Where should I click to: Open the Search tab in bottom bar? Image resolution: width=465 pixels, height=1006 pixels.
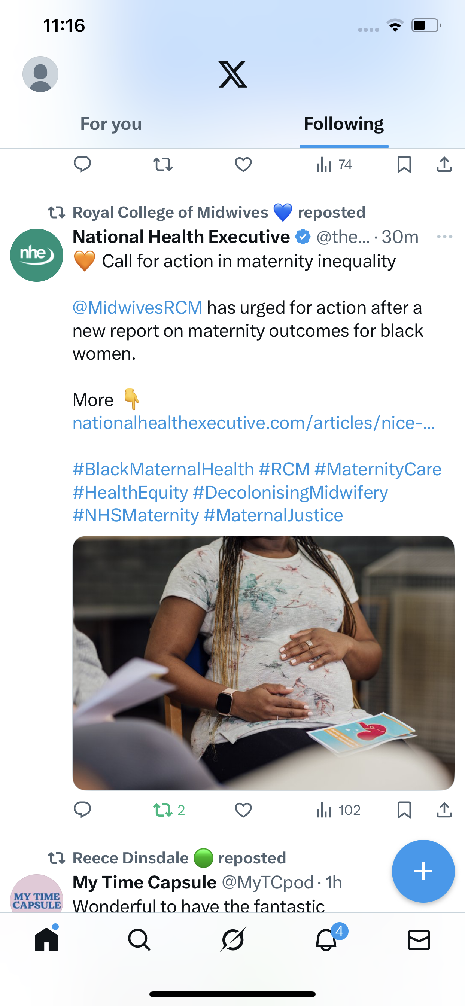click(139, 940)
